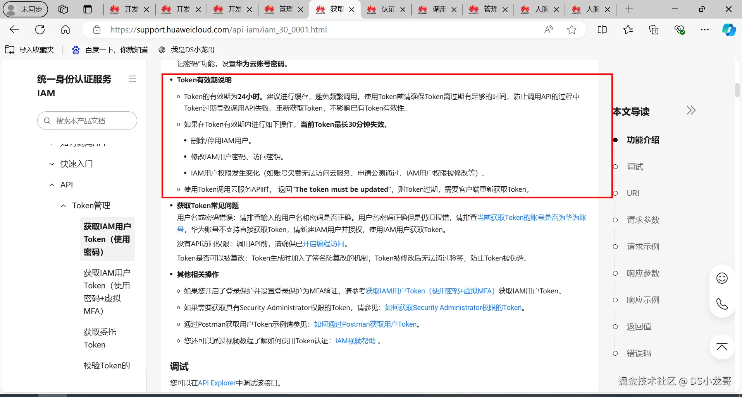The height and width of the screenshot is (397, 742).
Task: Collapse the Token管理 tree section
Action: (x=63, y=206)
